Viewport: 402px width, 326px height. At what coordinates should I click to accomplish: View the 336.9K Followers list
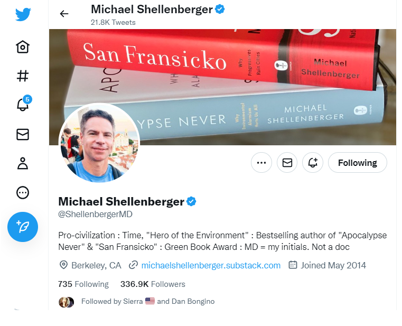[153, 284]
